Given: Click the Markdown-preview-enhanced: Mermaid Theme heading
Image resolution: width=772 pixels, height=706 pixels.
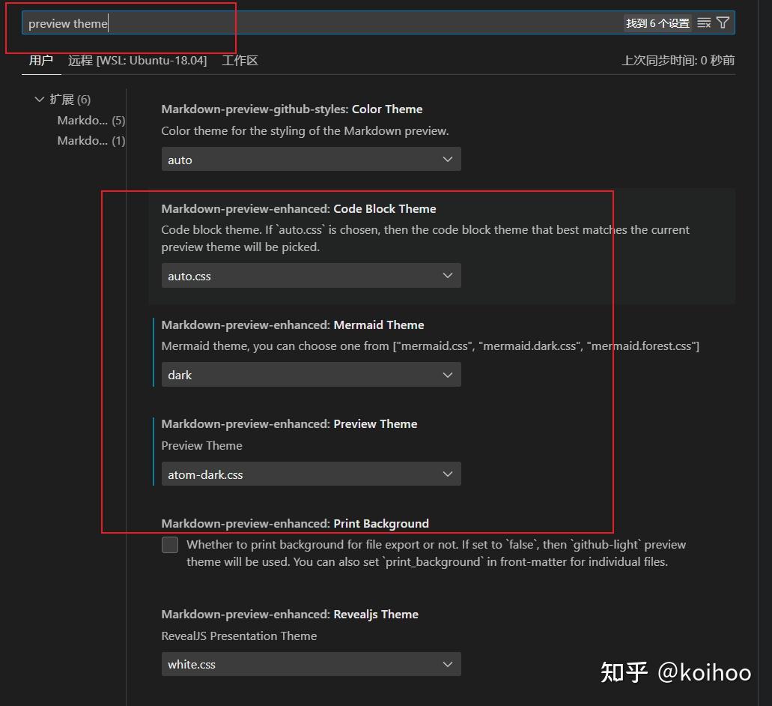Looking at the screenshot, I should click(293, 325).
